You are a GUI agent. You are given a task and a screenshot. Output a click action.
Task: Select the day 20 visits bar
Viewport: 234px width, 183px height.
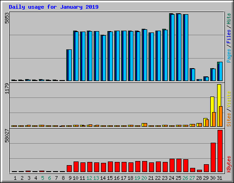tap(143, 125)
